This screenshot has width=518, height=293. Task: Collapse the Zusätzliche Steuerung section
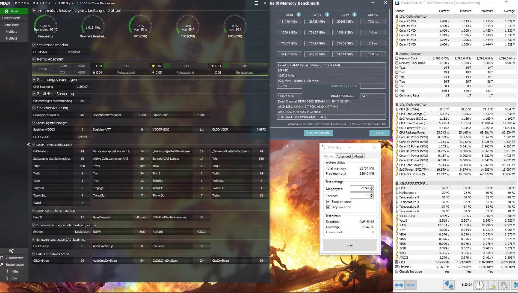(x=34, y=94)
